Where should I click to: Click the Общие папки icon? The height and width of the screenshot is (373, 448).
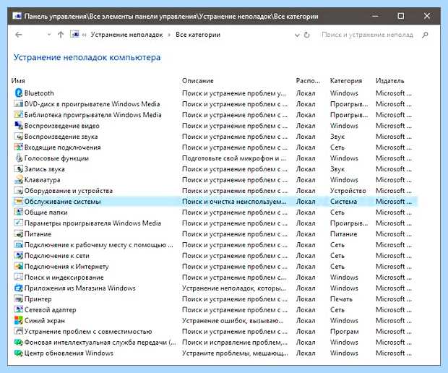[19, 212]
